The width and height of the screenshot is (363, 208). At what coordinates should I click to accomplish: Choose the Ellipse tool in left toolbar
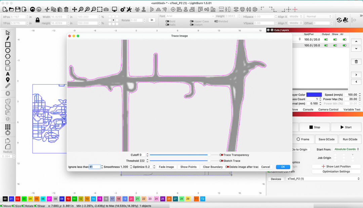coord(8,51)
